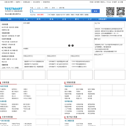Click the PLC link in sidebar bottom row
Image resolution: width=126 pixels, height=126 pixels.
click(13, 68)
